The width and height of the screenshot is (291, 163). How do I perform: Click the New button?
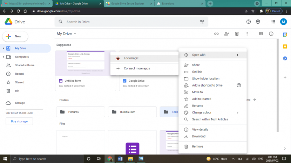coord(15,36)
